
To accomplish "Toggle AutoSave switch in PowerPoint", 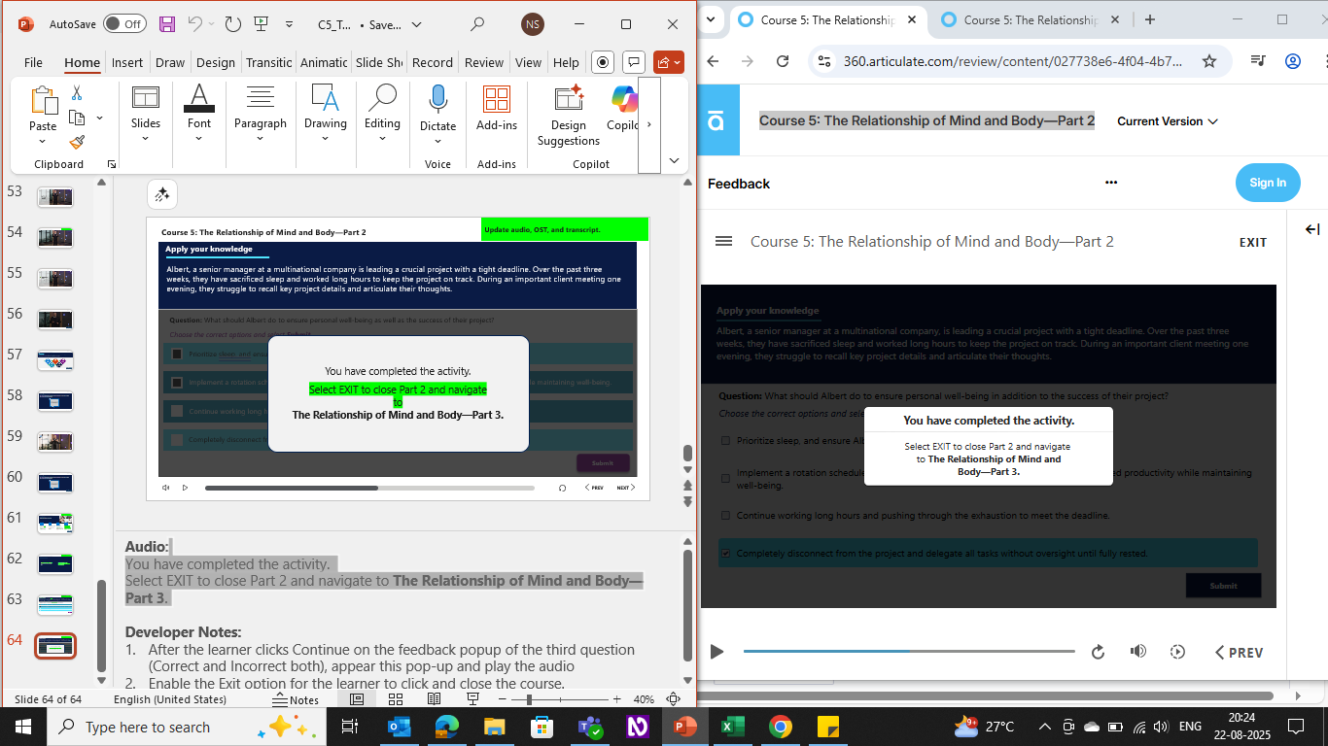I will 125,24.
